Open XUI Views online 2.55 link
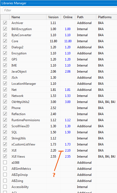Image resolution: width=117 pixels, height=193 pixels. pyautogui.click(x=68, y=157)
